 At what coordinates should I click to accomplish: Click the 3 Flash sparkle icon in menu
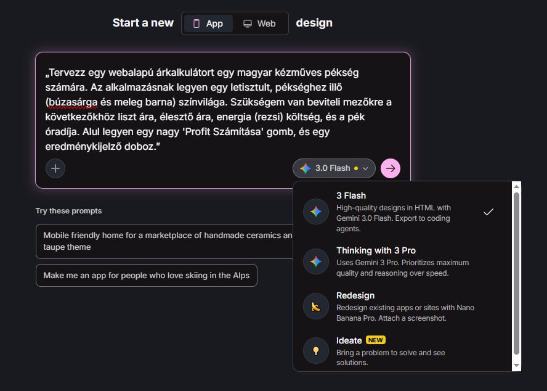point(315,212)
